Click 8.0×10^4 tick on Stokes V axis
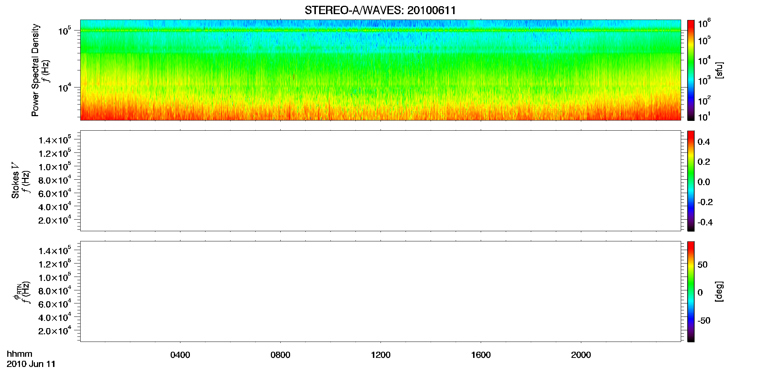761x392 pixels. pos(55,180)
